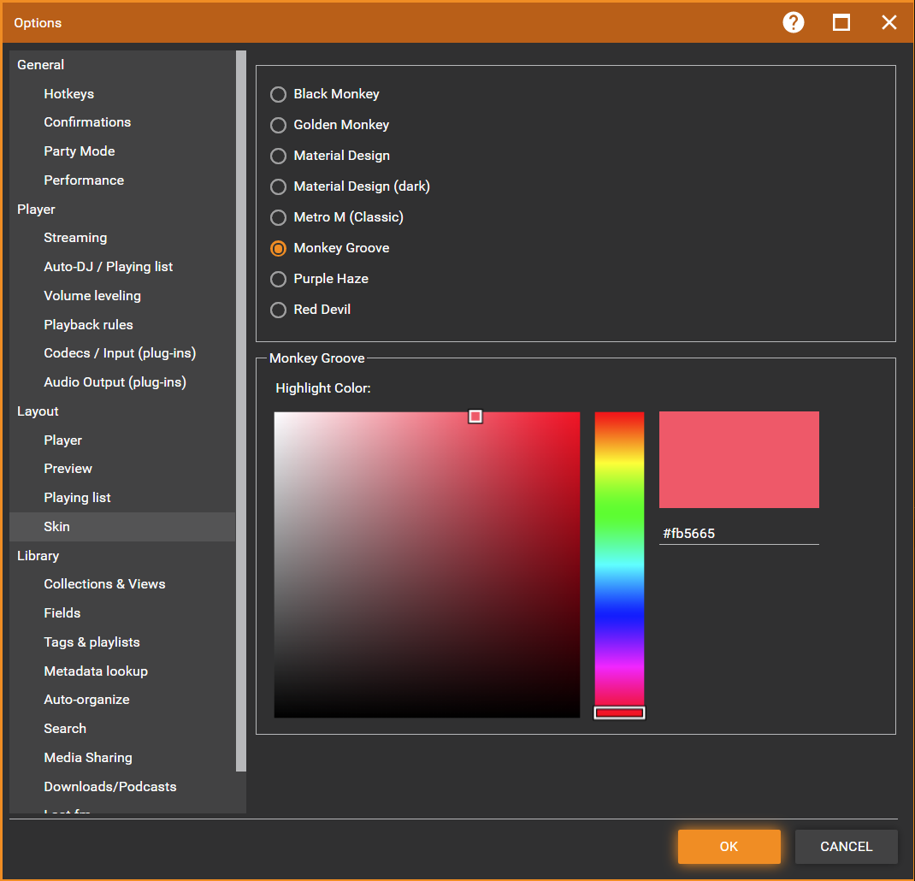Image resolution: width=915 pixels, height=881 pixels.
Task: Switch to Metro M (Classic) skin
Action: (x=278, y=217)
